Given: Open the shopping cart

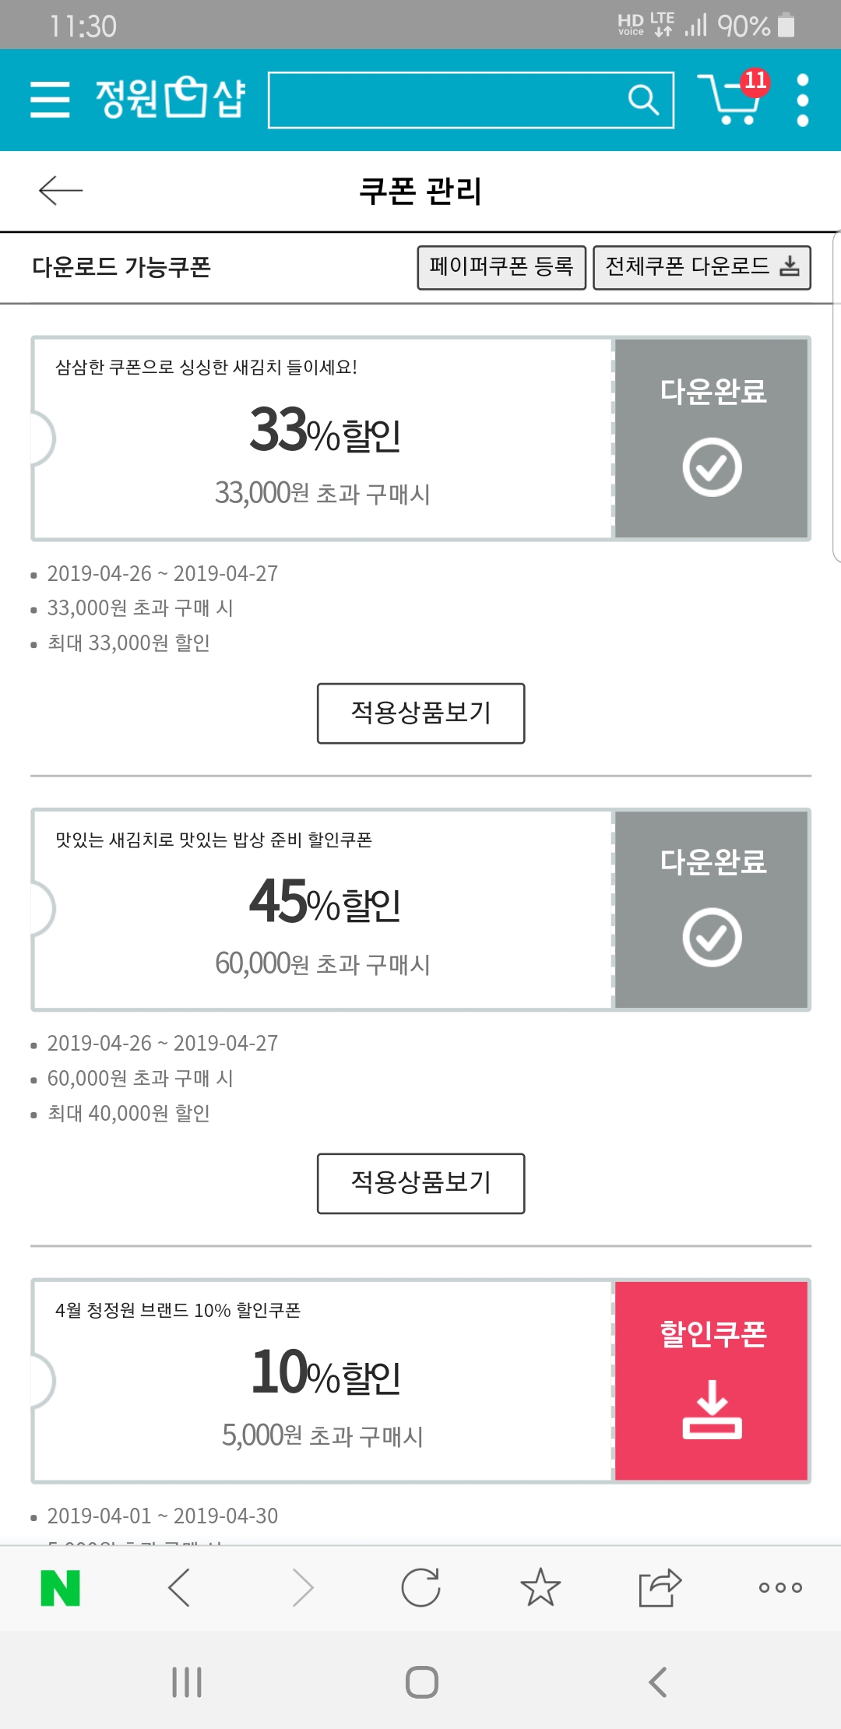Looking at the screenshot, I should [730, 99].
